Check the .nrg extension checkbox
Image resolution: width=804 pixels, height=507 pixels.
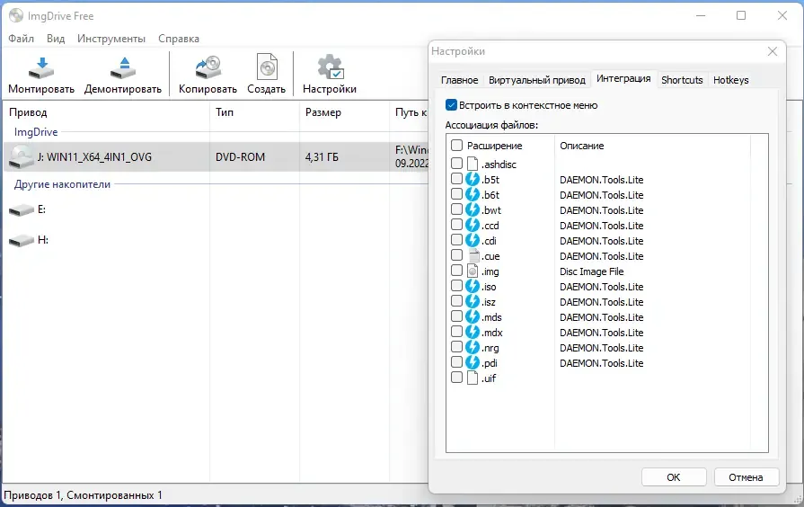click(456, 347)
